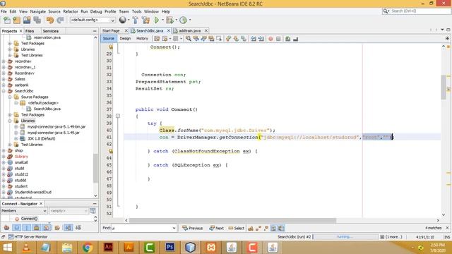Click the Toggle Bookmark icon in editor toolbar
The width and height of the screenshot is (452, 254).
(244, 39)
